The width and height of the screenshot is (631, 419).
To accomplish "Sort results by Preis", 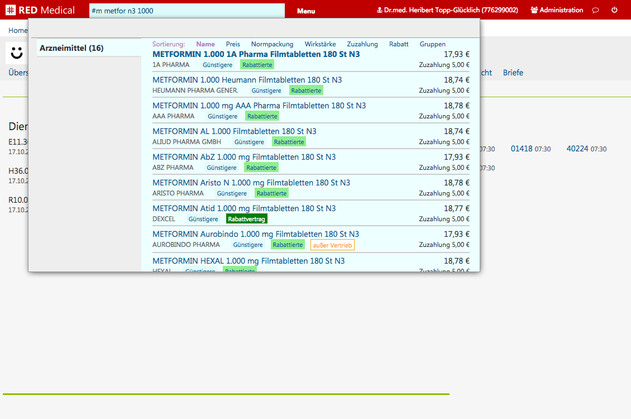I will pos(233,44).
